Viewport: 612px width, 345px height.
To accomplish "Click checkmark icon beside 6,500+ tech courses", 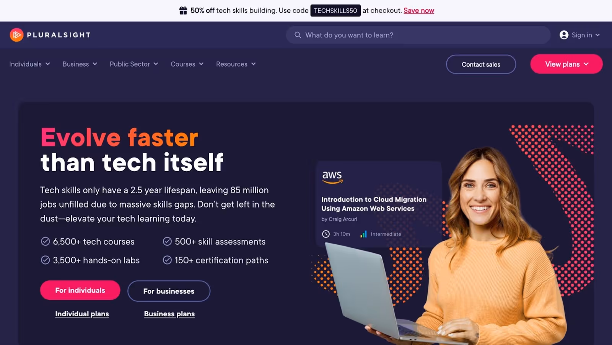I will [x=45, y=241].
